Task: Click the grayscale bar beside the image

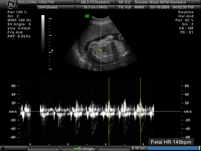Action: 43,33
